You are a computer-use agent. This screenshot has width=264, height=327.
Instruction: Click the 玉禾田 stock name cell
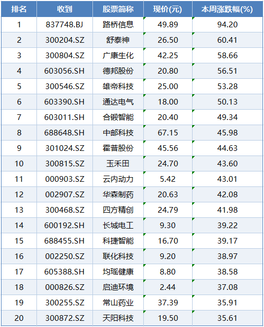pos(118,164)
